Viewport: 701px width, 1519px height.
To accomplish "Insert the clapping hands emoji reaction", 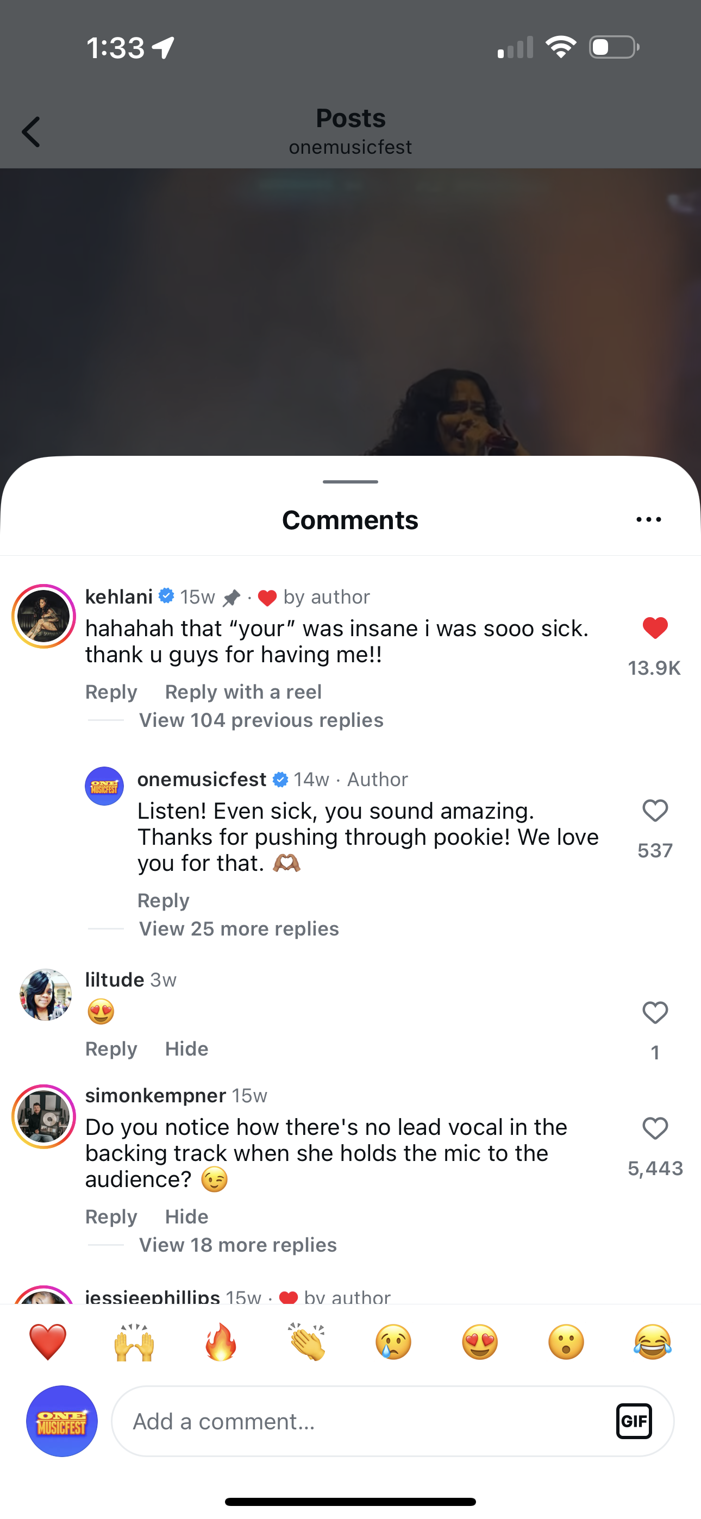I will click(307, 1342).
